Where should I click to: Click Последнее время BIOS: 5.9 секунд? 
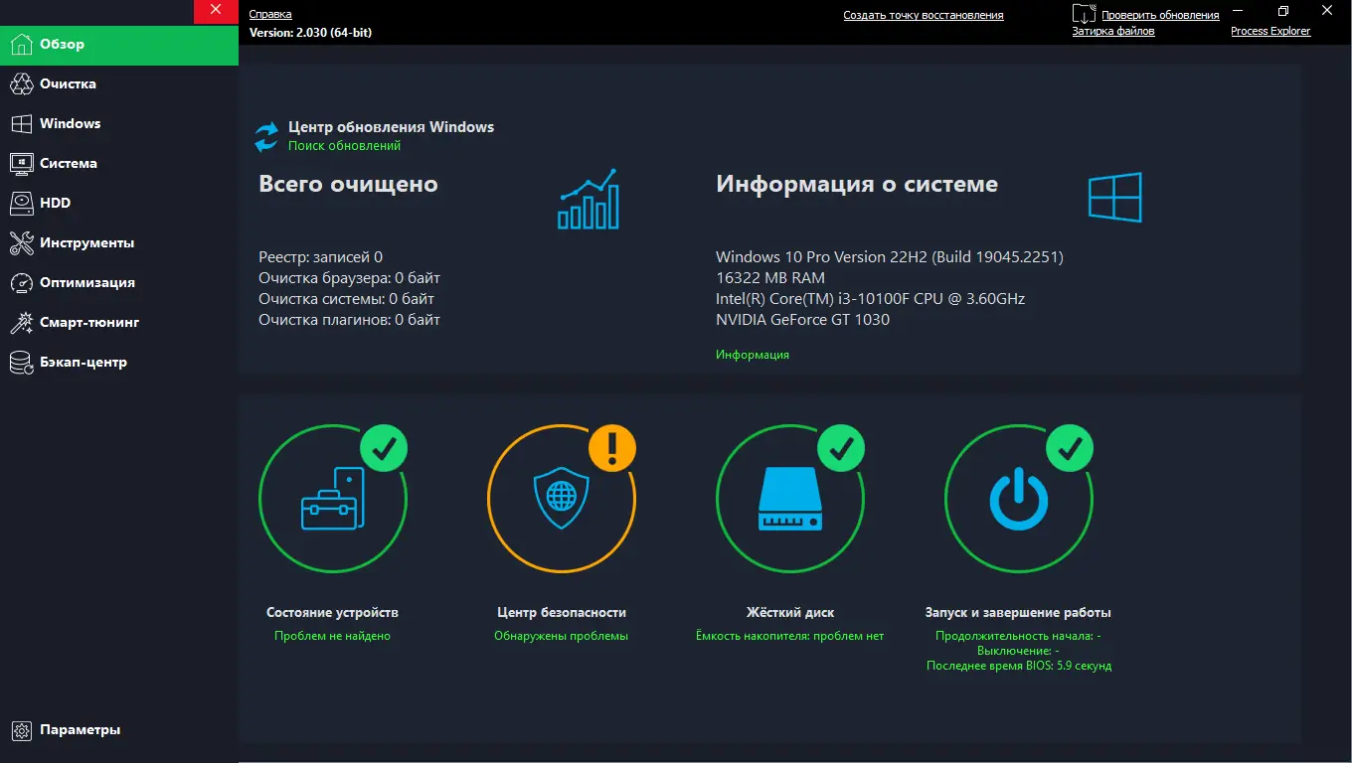point(1019,666)
